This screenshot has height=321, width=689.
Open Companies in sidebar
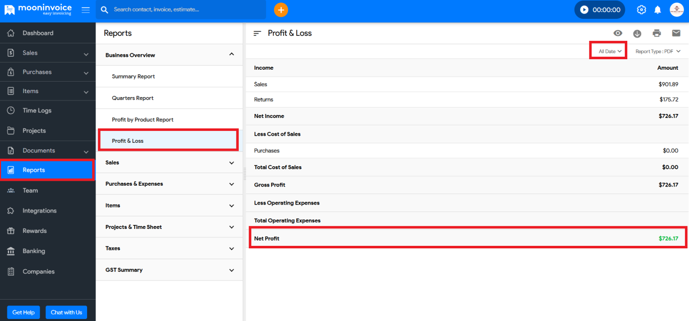tap(48, 272)
